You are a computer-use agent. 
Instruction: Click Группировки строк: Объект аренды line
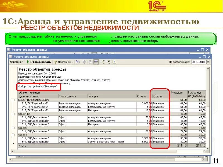40,77
